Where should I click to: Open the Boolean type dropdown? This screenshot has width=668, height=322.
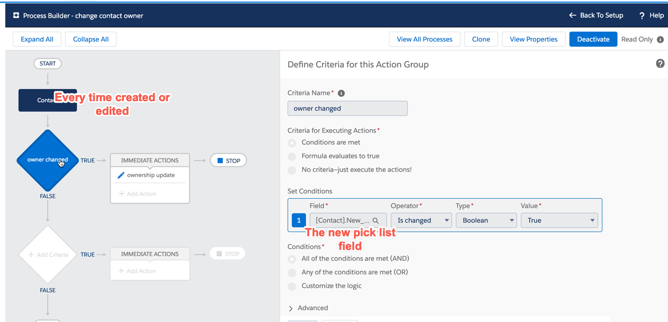click(x=512, y=220)
